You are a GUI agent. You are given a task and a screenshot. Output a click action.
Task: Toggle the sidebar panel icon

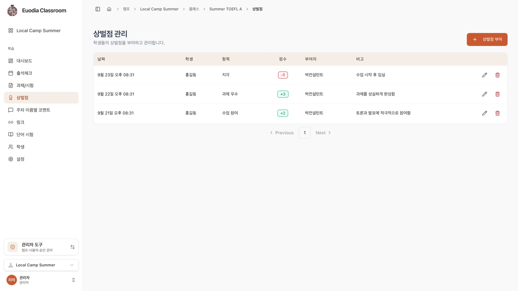click(x=98, y=9)
